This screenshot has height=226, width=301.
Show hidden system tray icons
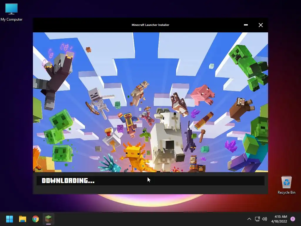[x=249, y=219]
